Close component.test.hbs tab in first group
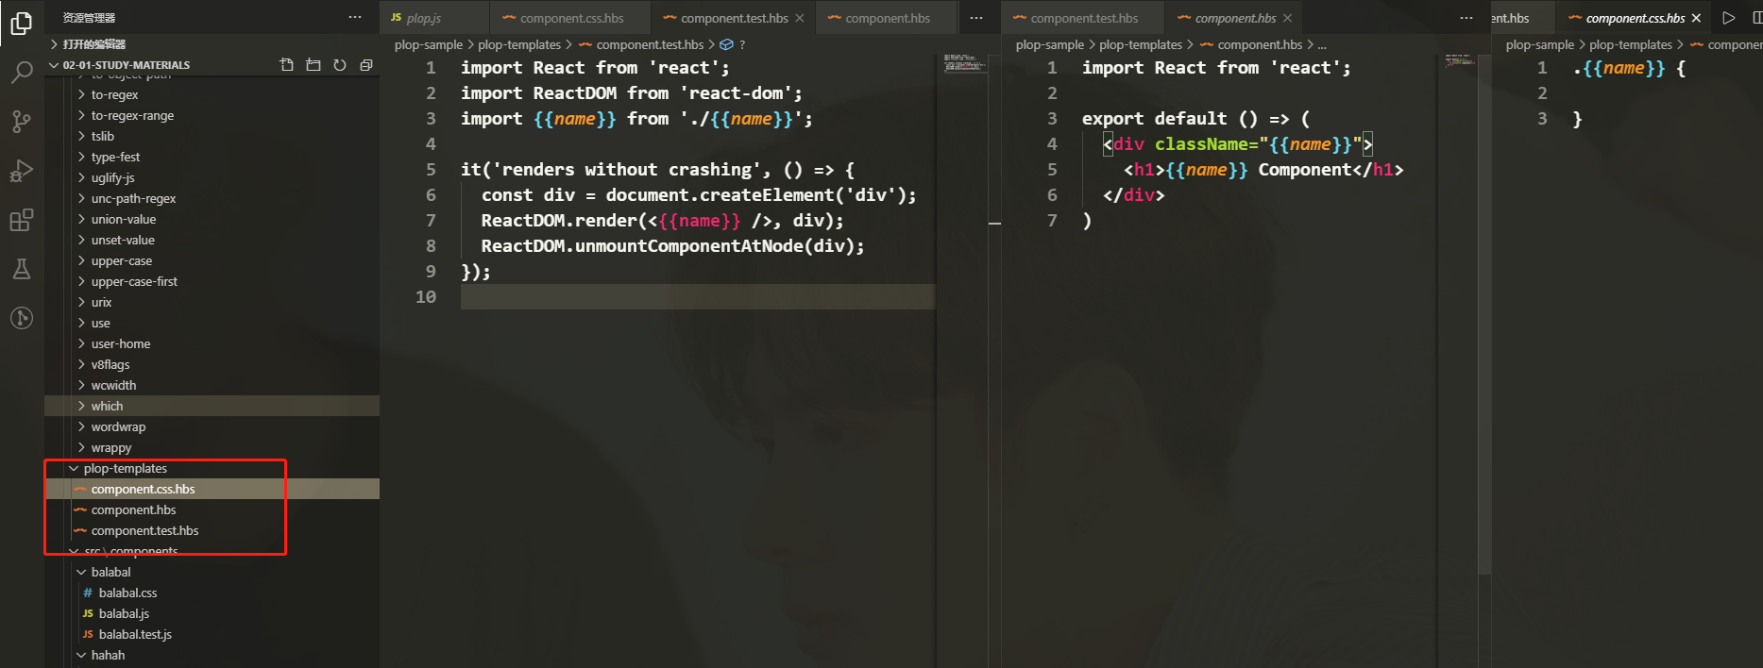1763x668 pixels. [x=800, y=18]
